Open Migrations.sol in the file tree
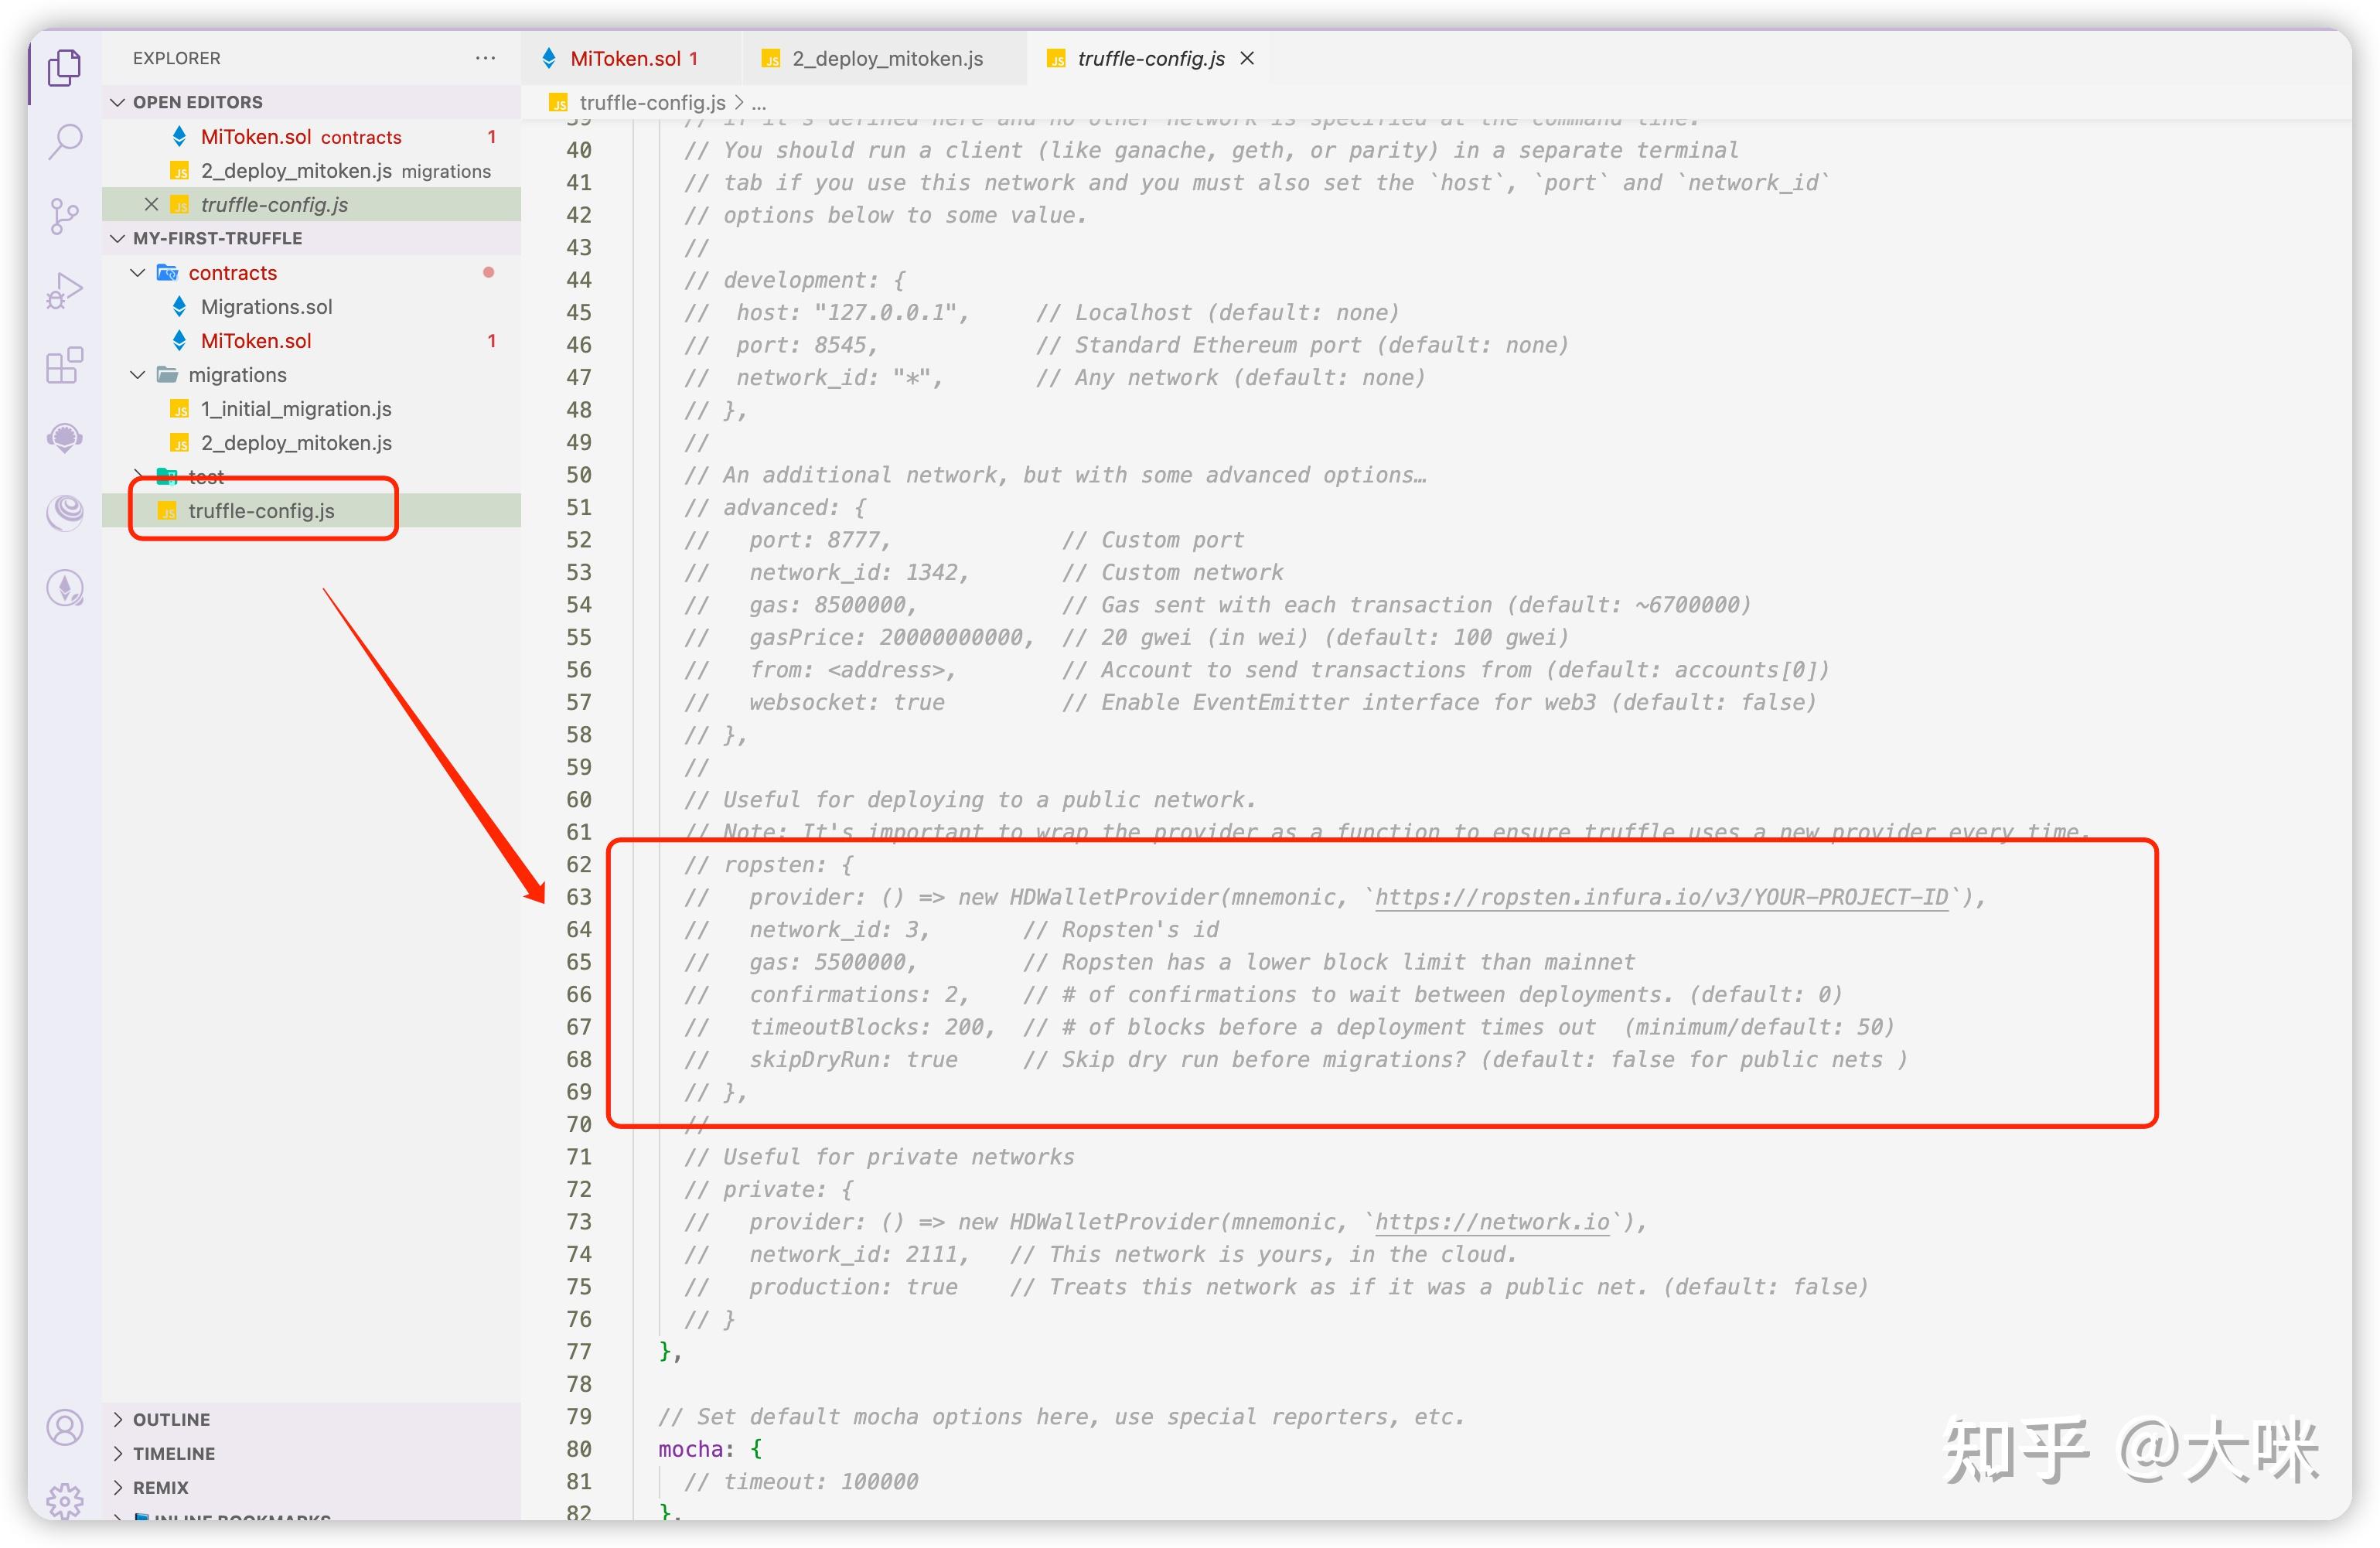 266,307
